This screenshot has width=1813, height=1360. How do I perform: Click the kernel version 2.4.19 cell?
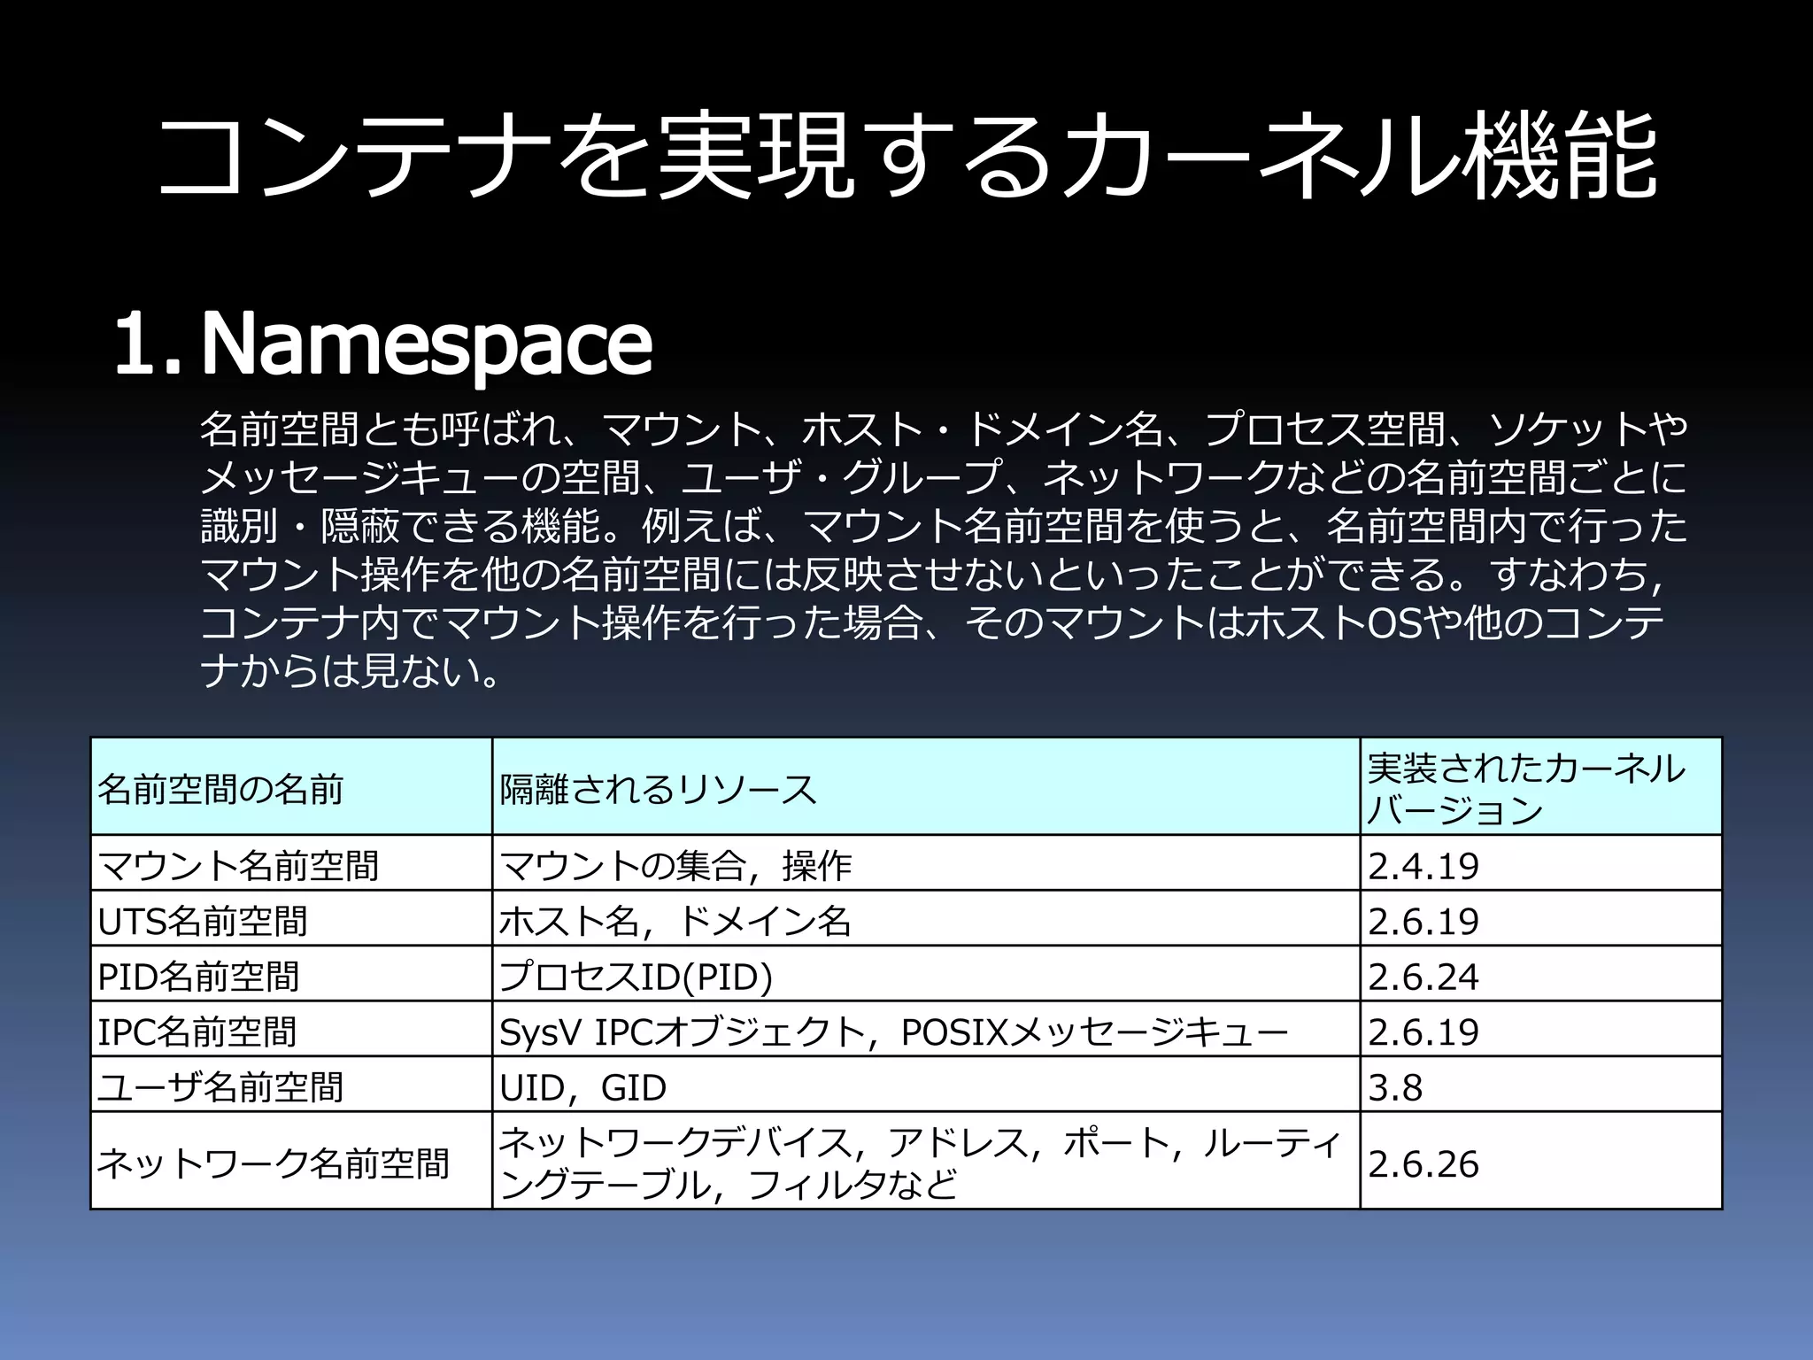(x=1423, y=865)
